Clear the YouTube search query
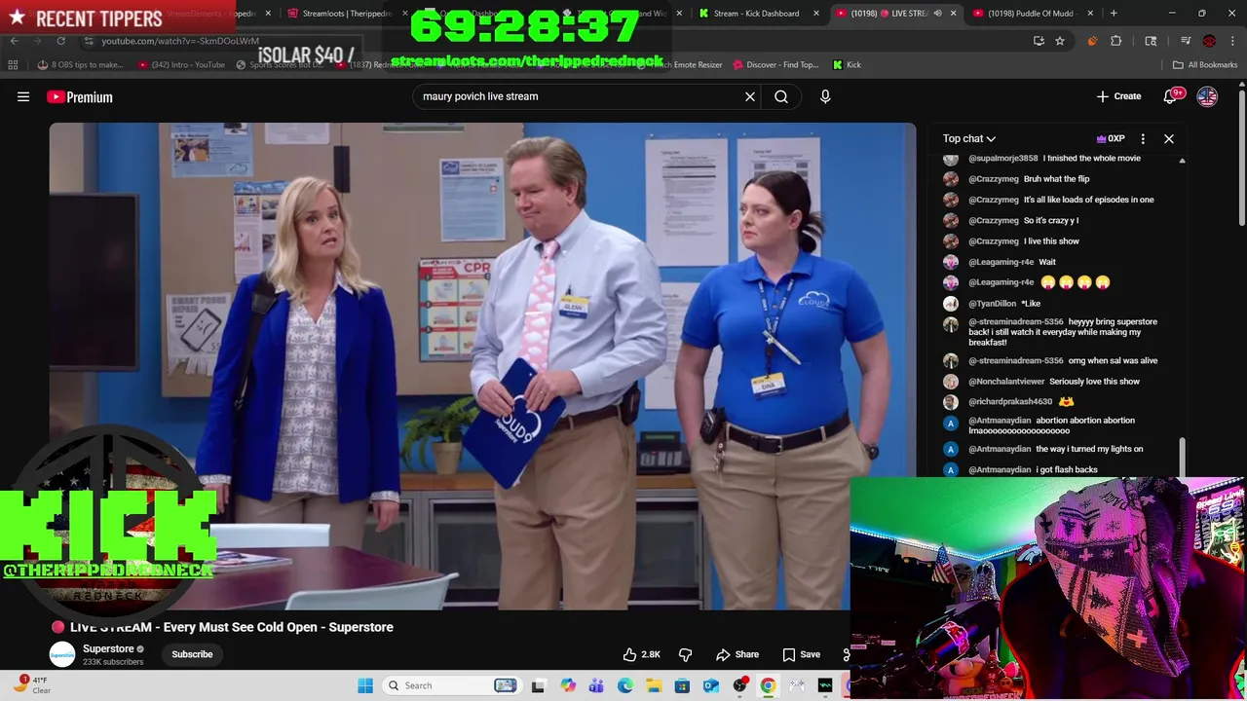 (750, 96)
